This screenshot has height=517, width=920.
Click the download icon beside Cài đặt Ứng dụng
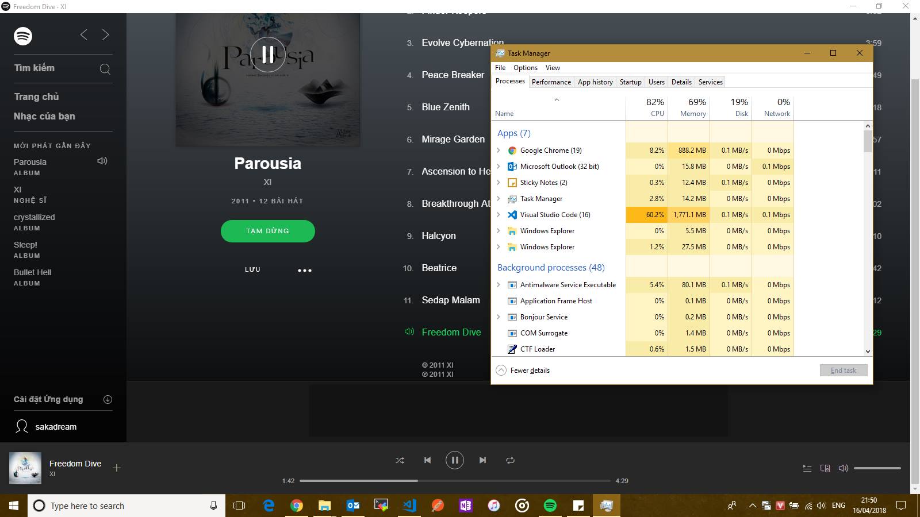[x=108, y=399]
